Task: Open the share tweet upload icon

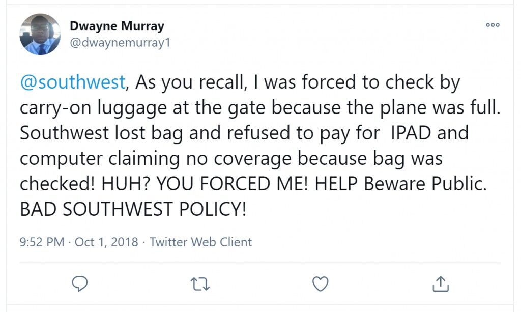Action: pyautogui.click(x=441, y=284)
